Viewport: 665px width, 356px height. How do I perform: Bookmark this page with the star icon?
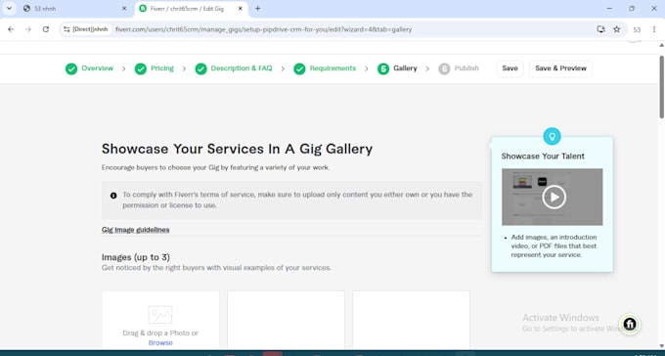[x=617, y=29]
